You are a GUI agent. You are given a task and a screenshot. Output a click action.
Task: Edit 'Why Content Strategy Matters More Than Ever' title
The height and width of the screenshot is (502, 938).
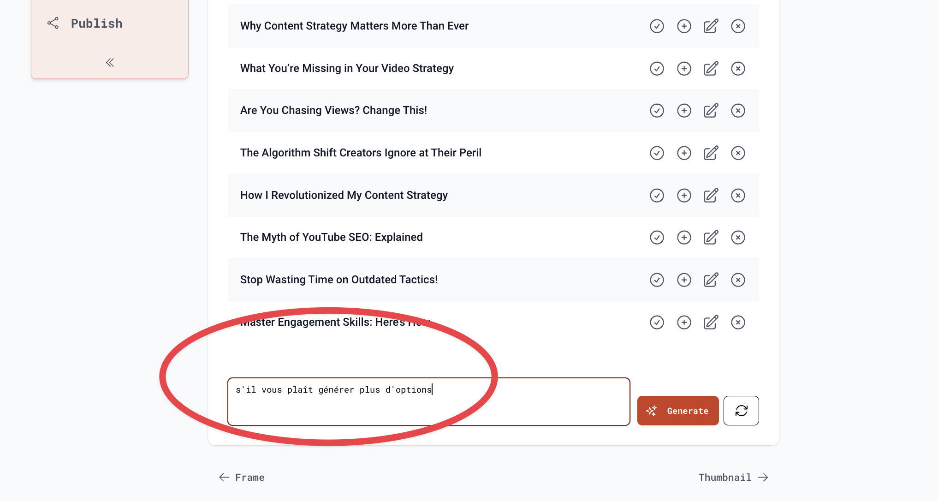pyautogui.click(x=711, y=26)
